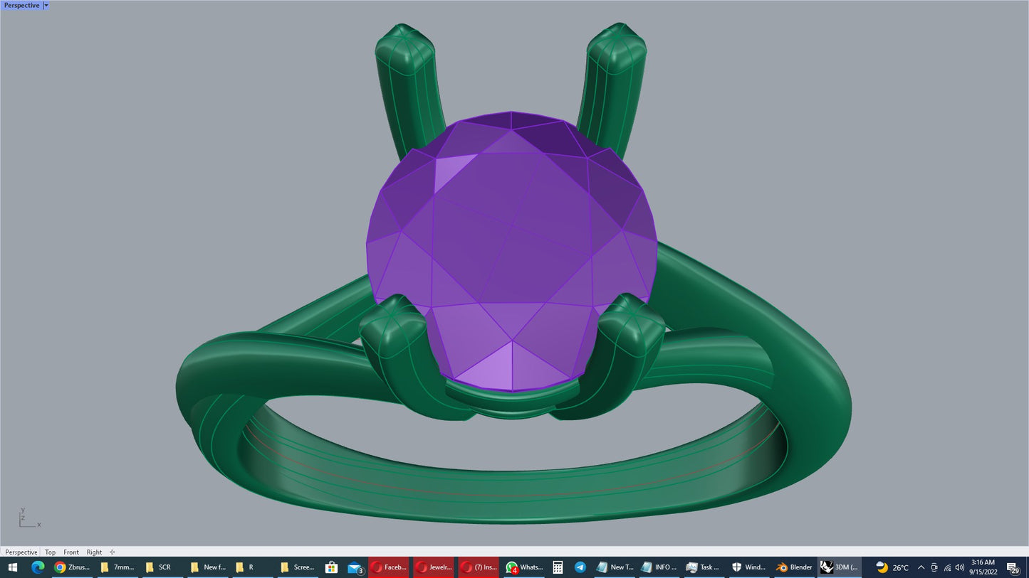
Task: Open the notification center with 29 alerts
Action: pyautogui.click(x=1013, y=567)
